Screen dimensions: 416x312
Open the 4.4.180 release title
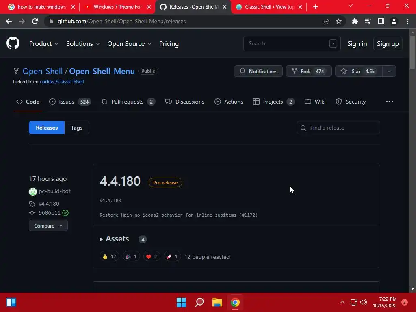point(120,181)
